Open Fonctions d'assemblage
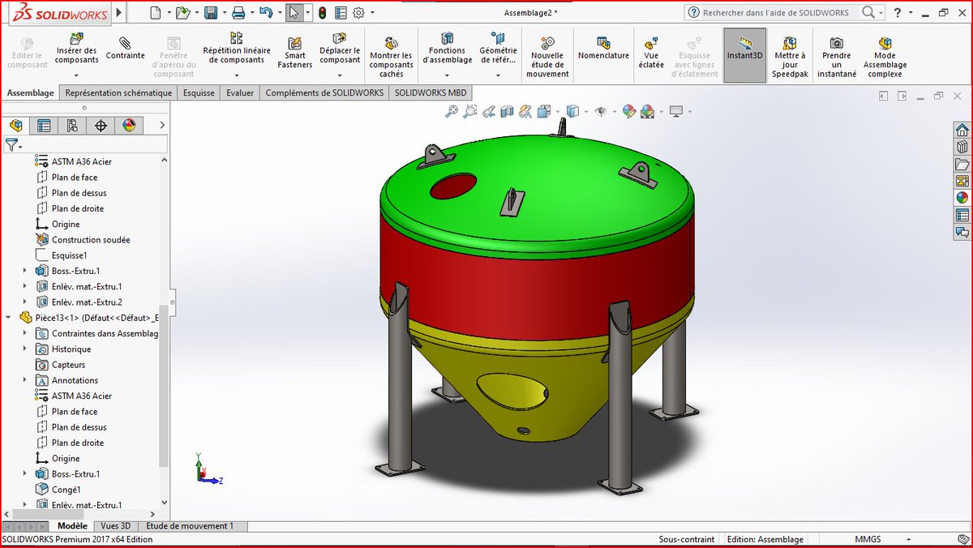 click(448, 49)
